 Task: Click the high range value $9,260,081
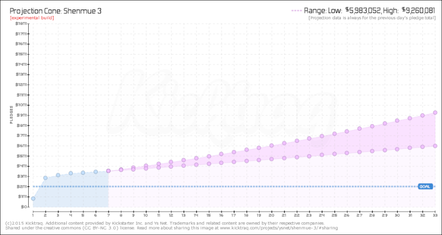pos(419,10)
